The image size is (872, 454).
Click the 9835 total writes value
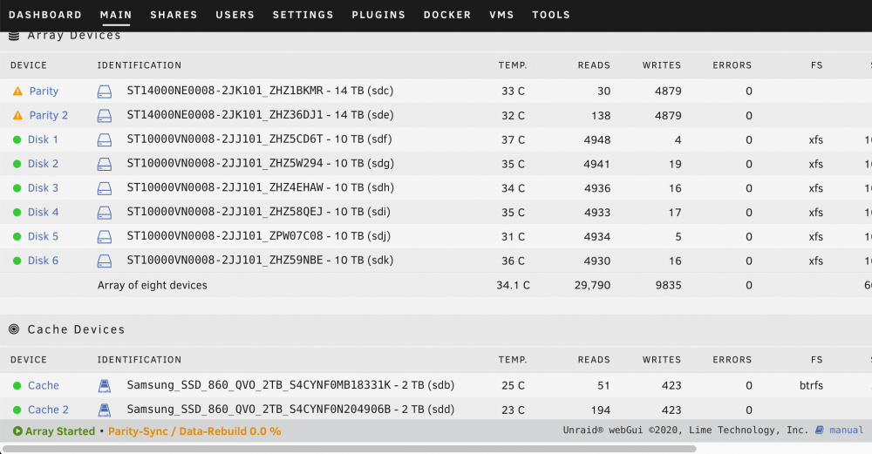668,285
